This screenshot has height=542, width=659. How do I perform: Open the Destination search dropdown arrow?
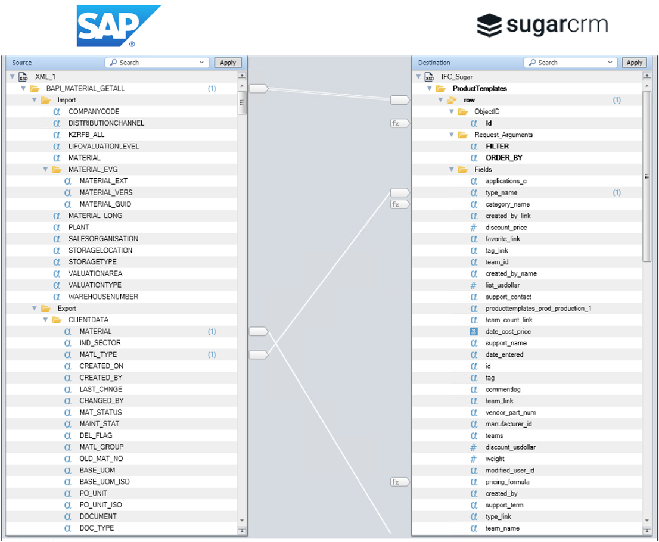[610, 63]
